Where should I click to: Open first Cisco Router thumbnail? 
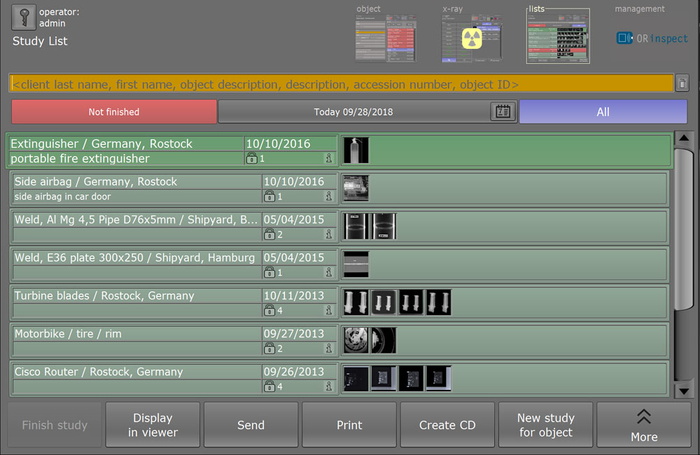click(356, 378)
